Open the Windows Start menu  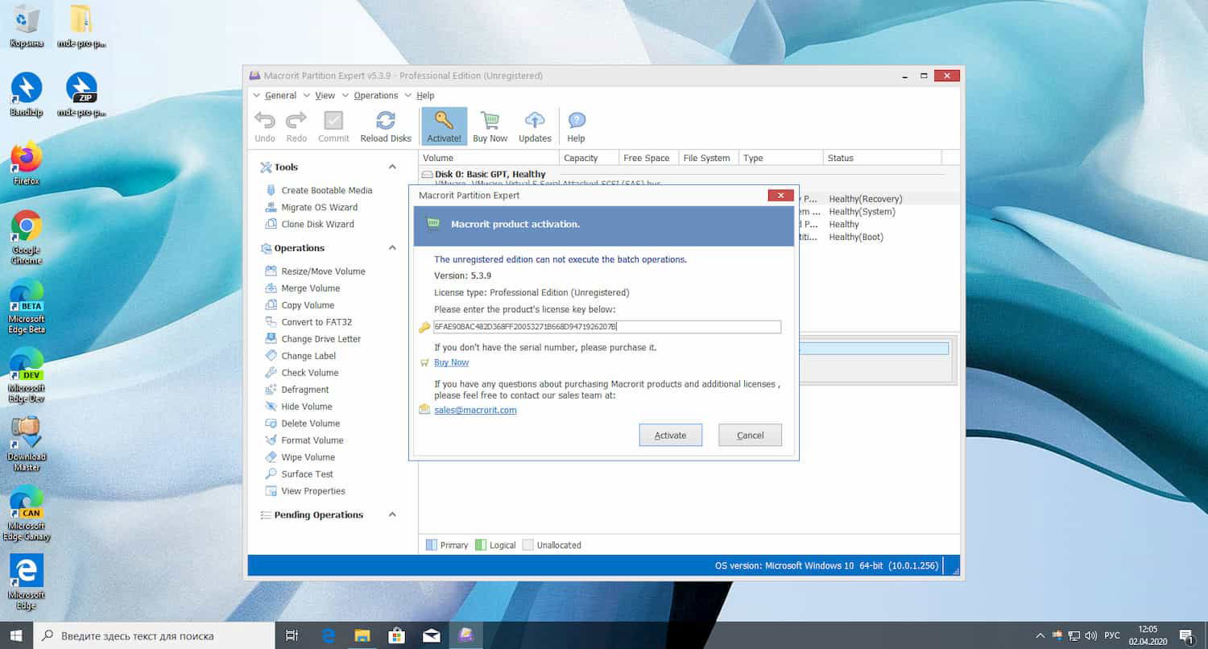click(x=16, y=635)
